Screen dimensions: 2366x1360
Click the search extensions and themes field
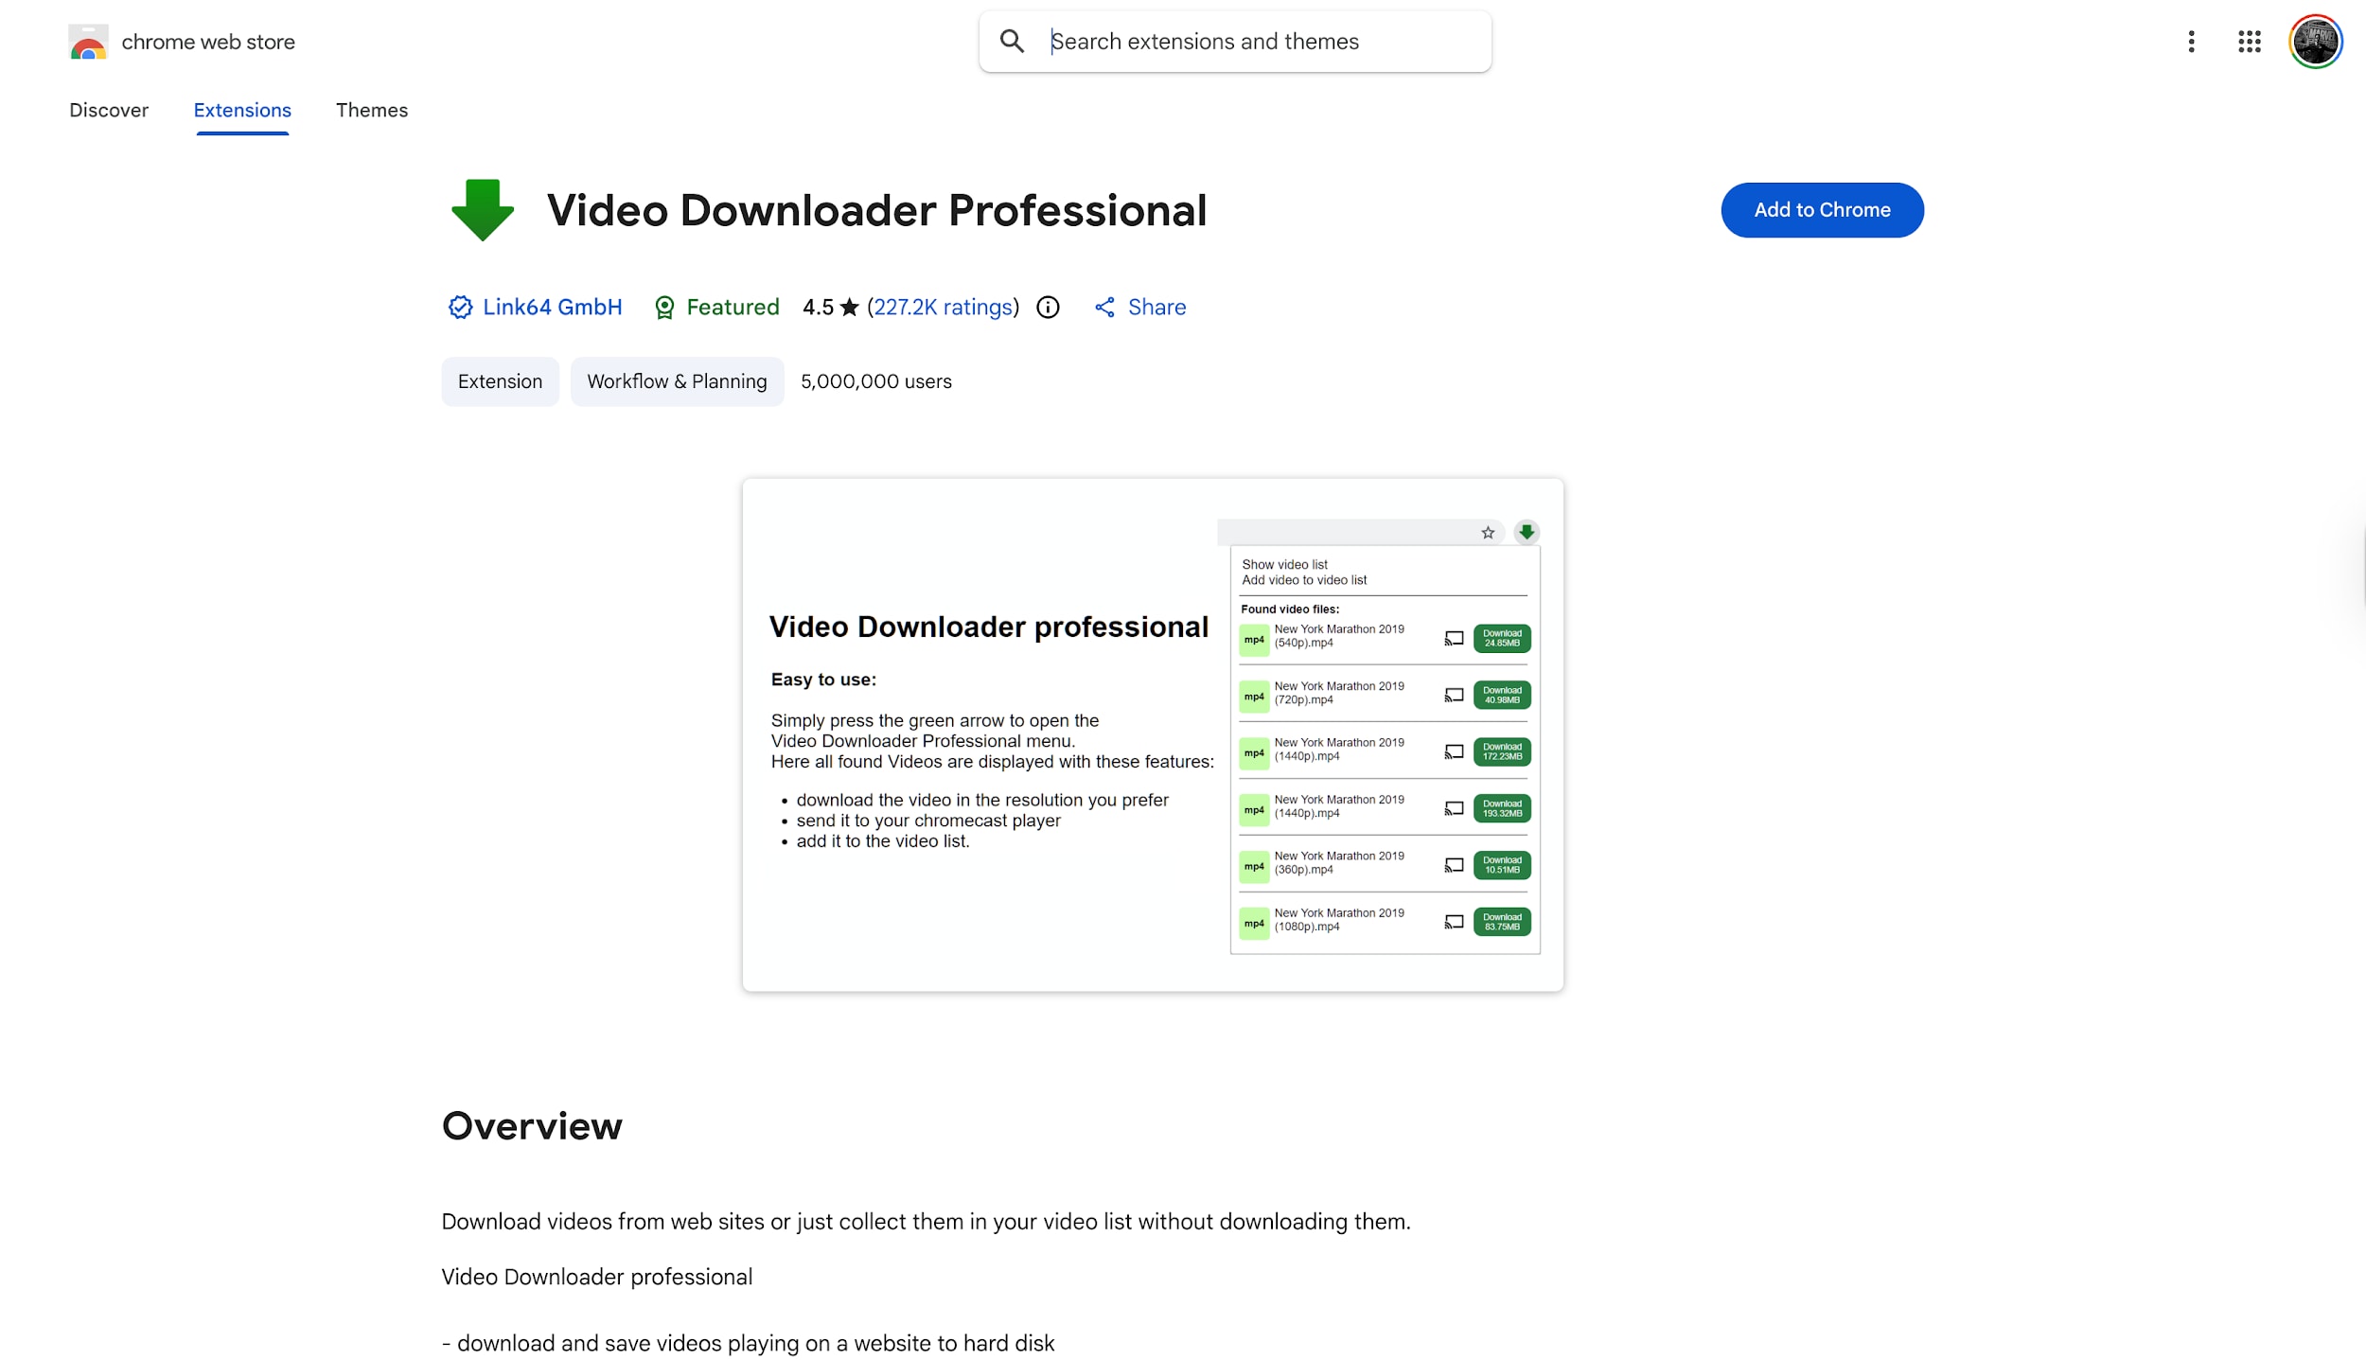[1230, 41]
